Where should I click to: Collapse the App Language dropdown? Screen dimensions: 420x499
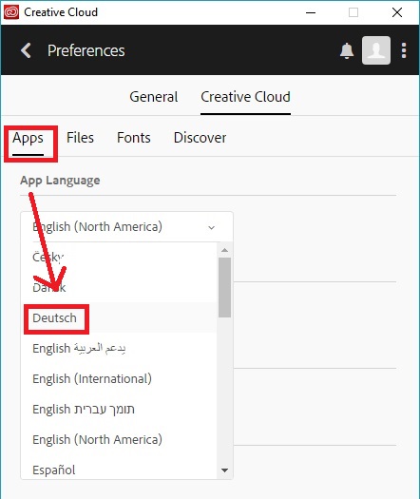coord(126,227)
